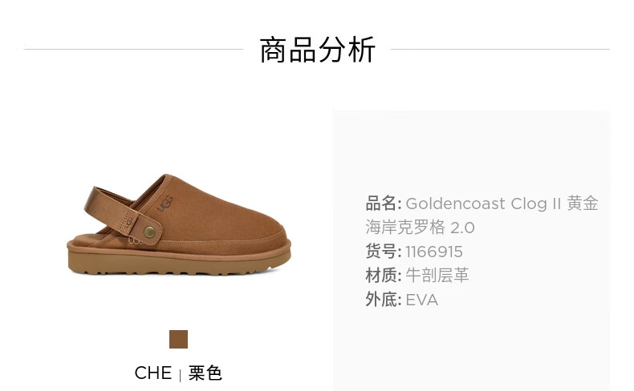The height and width of the screenshot is (391, 634).
Task: Click the suede toe area of the clog
Action: coord(242,226)
